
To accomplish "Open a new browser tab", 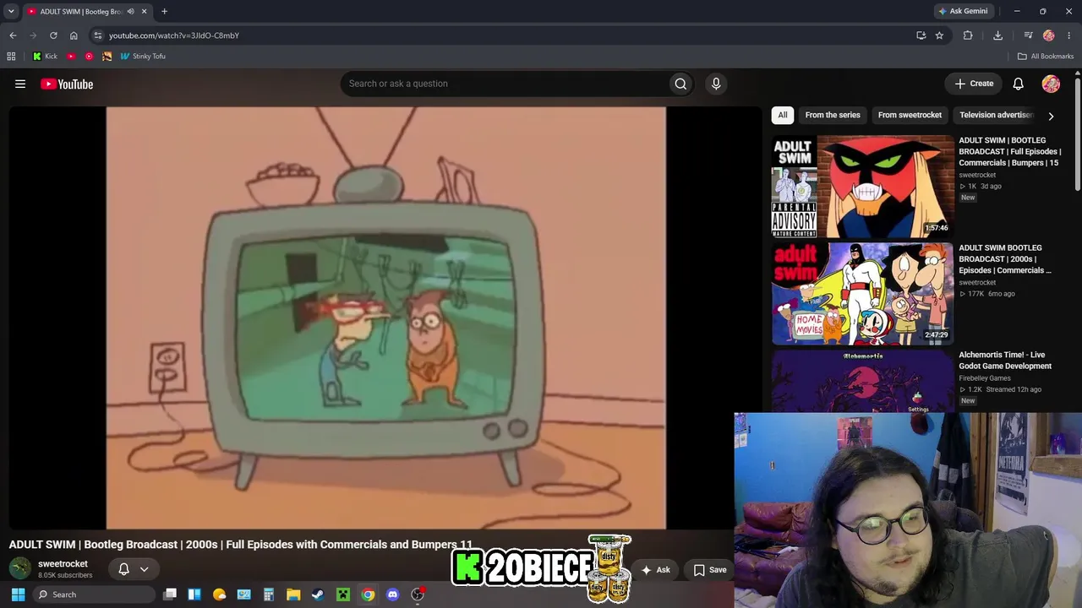I will click(164, 12).
